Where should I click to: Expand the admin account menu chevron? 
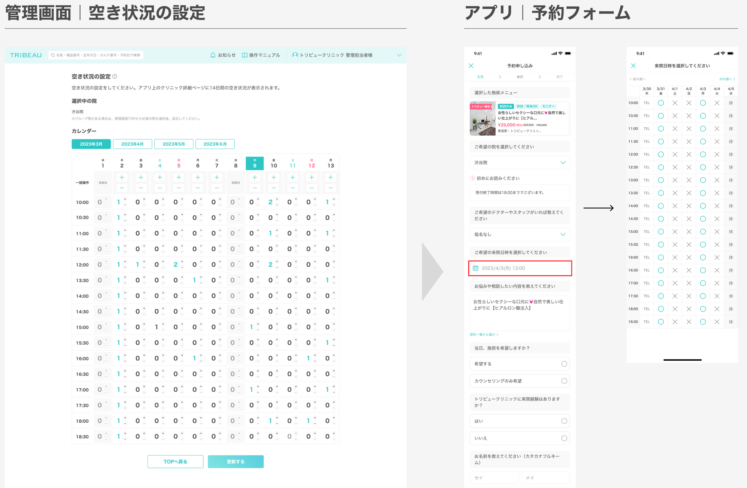tap(399, 55)
